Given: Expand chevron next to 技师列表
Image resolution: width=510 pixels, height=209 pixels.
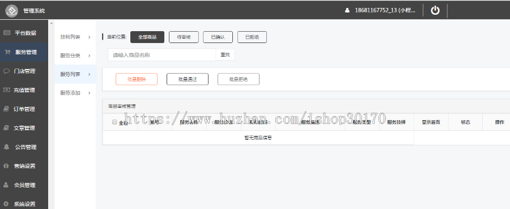Looking at the screenshot, I should 89,37.
